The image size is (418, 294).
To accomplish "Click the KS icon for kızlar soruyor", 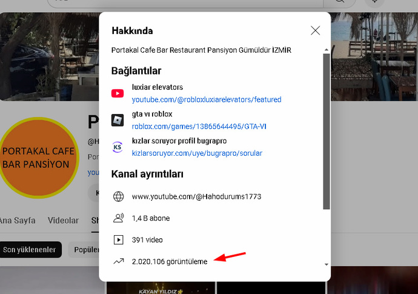I will 118,147.
